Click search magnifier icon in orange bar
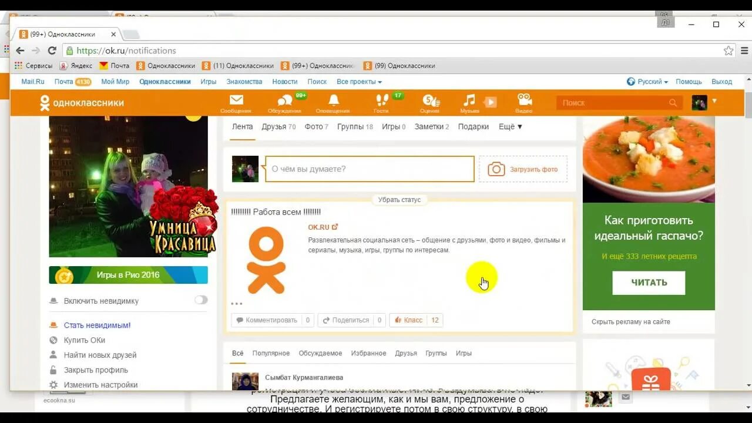 pos(673,103)
